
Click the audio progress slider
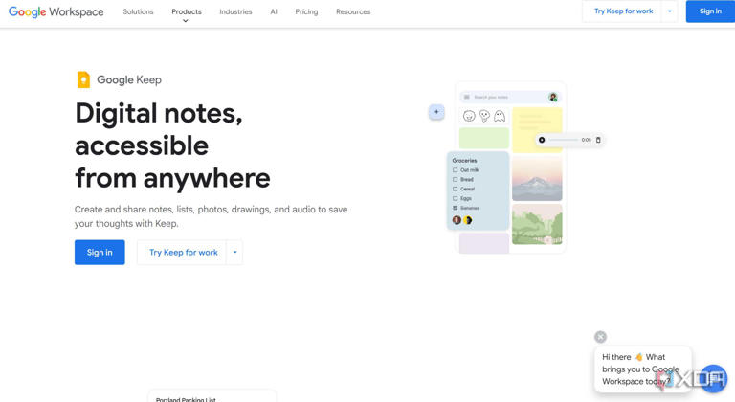[x=564, y=140]
